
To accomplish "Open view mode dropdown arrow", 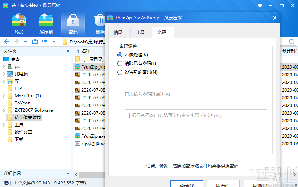I will coord(54,42).
